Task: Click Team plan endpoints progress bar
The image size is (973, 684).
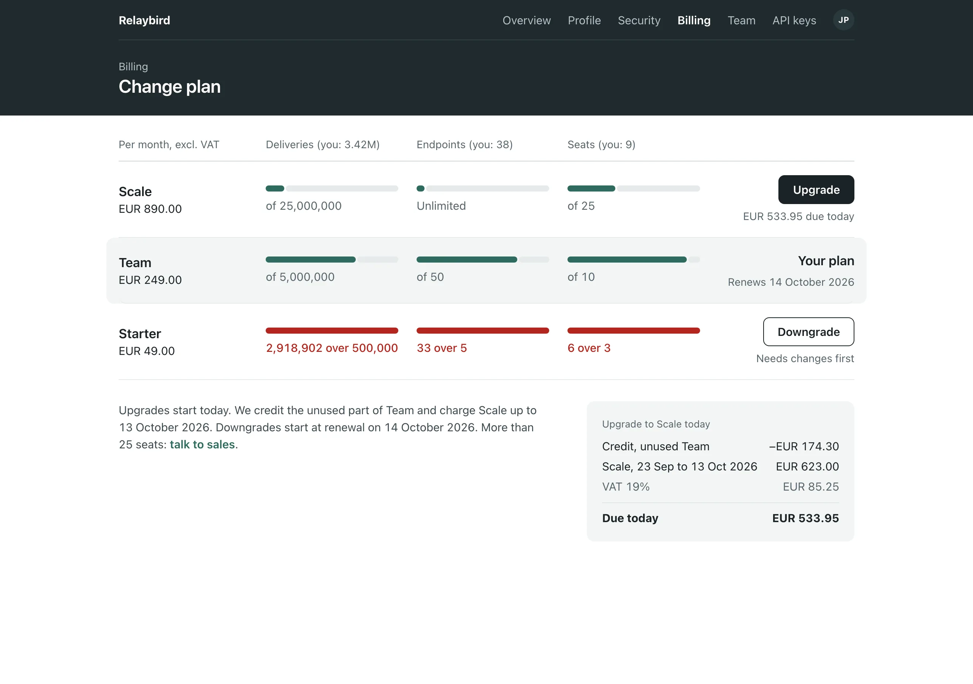Action: 483,260
